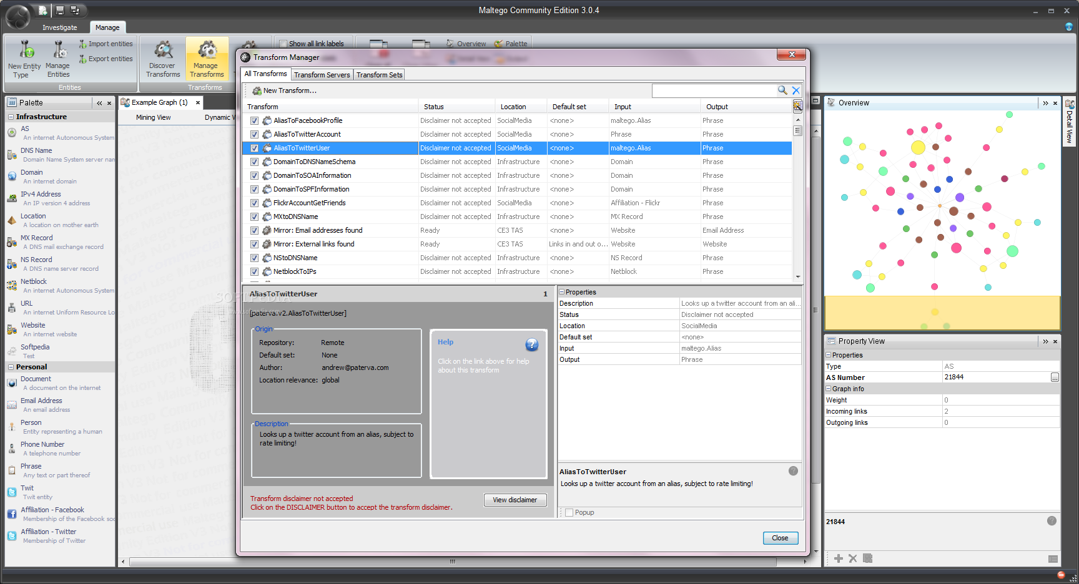Screen dimensions: 1079x584
Task: Click the yellow viewport rectangle in Overview
Action: coord(942,313)
